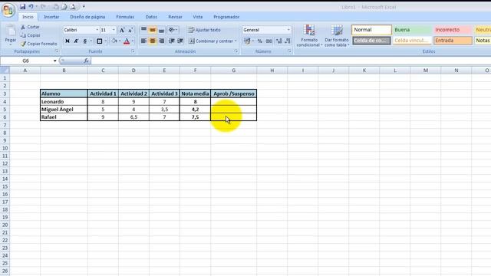Select the Aprob /Suspenso header cell
This screenshot has width=491, height=276.
point(233,94)
